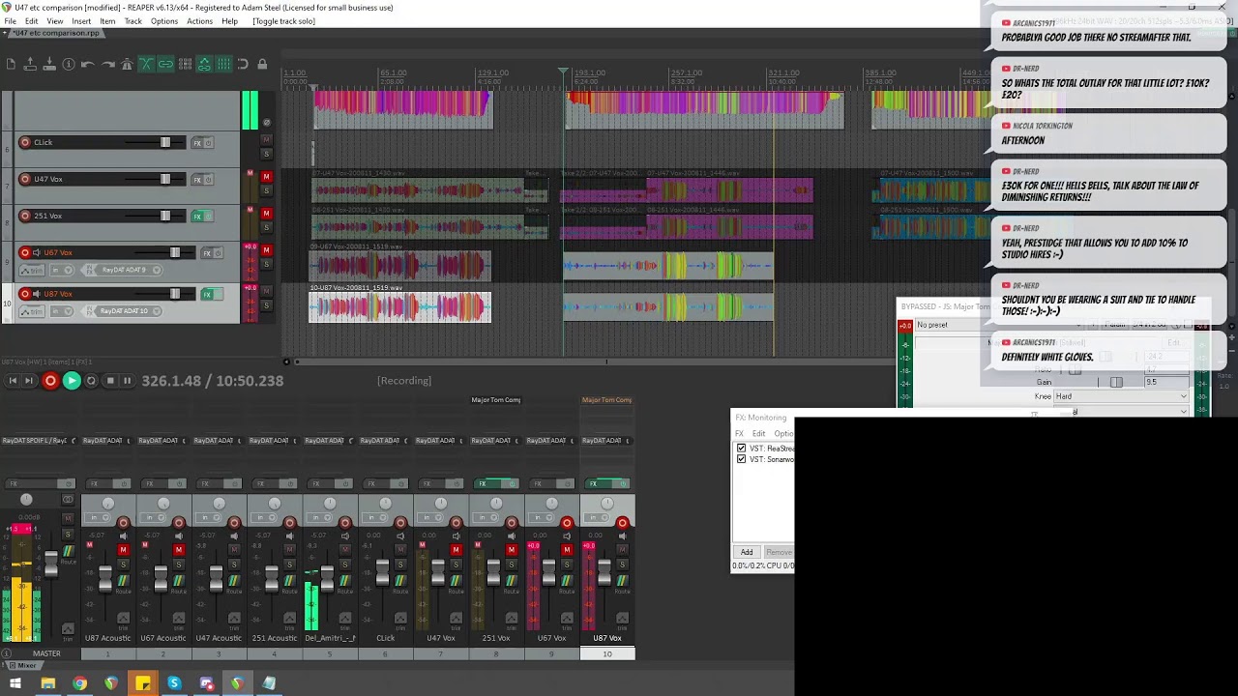The image size is (1238, 696).
Task: Toggle record arm on CLick track
Action: 25,142
